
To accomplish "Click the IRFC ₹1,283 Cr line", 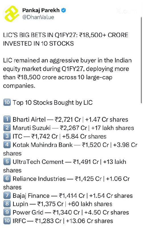I will coord(63,221).
